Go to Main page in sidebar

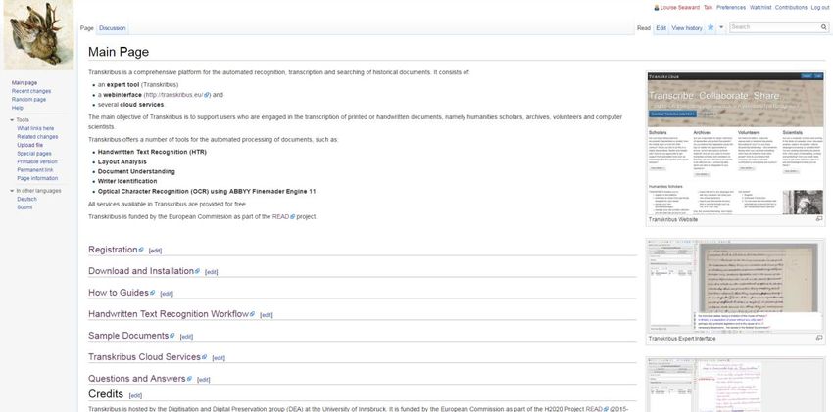tap(24, 83)
